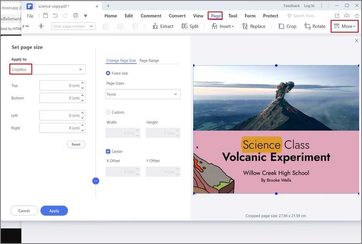
Task: Click the share export icon at top right
Action: click(x=337, y=15)
